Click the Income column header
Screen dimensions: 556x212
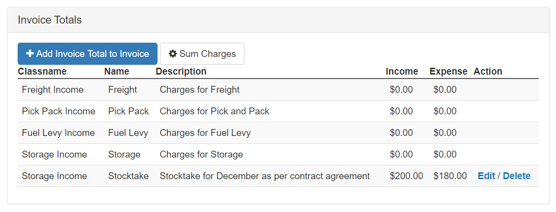coord(401,72)
